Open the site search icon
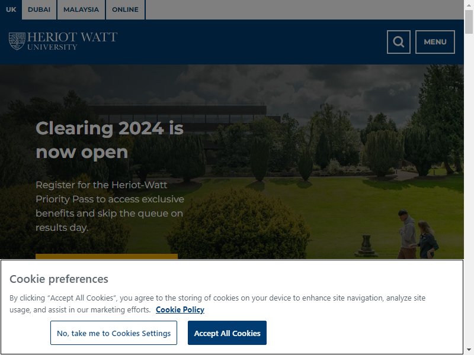 tap(398, 42)
